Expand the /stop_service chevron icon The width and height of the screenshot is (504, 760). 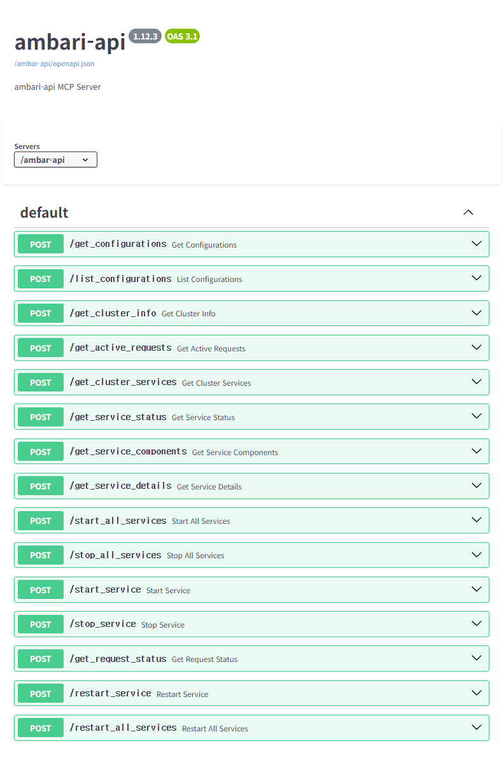point(476,624)
